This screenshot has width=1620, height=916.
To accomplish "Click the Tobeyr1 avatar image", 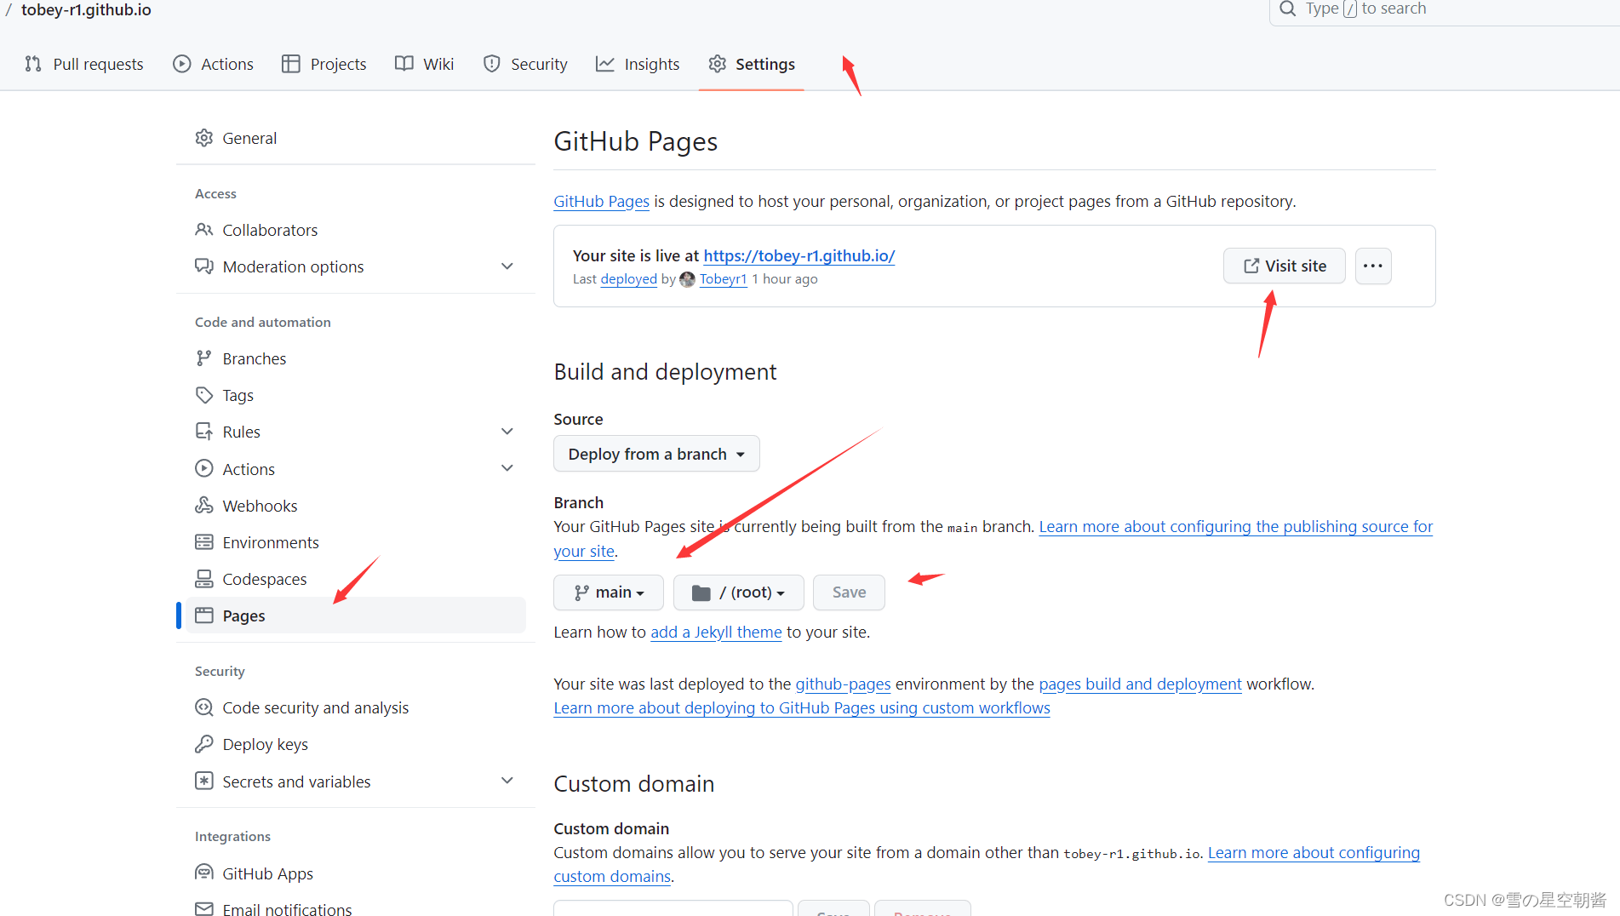I will coord(687,279).
